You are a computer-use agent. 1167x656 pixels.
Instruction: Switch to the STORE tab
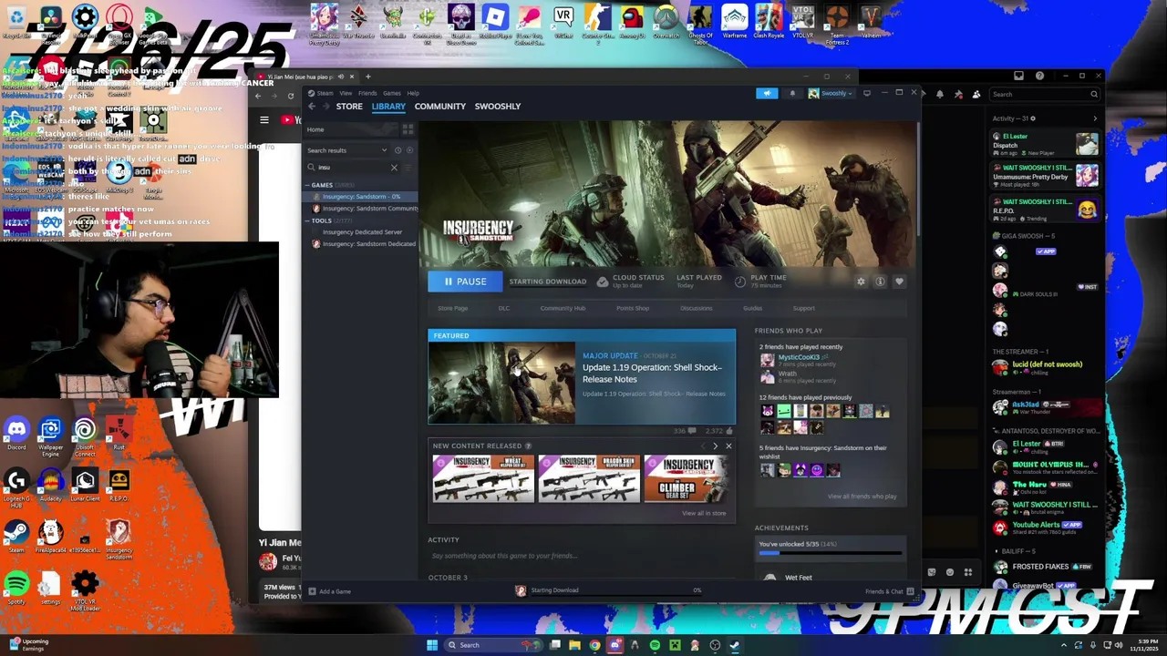point(349,107)
